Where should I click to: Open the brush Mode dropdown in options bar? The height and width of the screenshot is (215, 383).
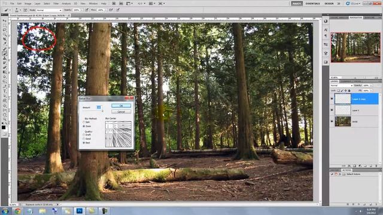49,10
